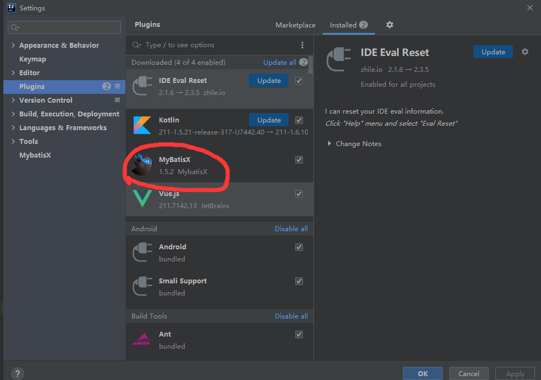Expand Appearance & Behavior settings node
Image resolution: width=541 pixels, height=380 pixels.
[13, 46]
